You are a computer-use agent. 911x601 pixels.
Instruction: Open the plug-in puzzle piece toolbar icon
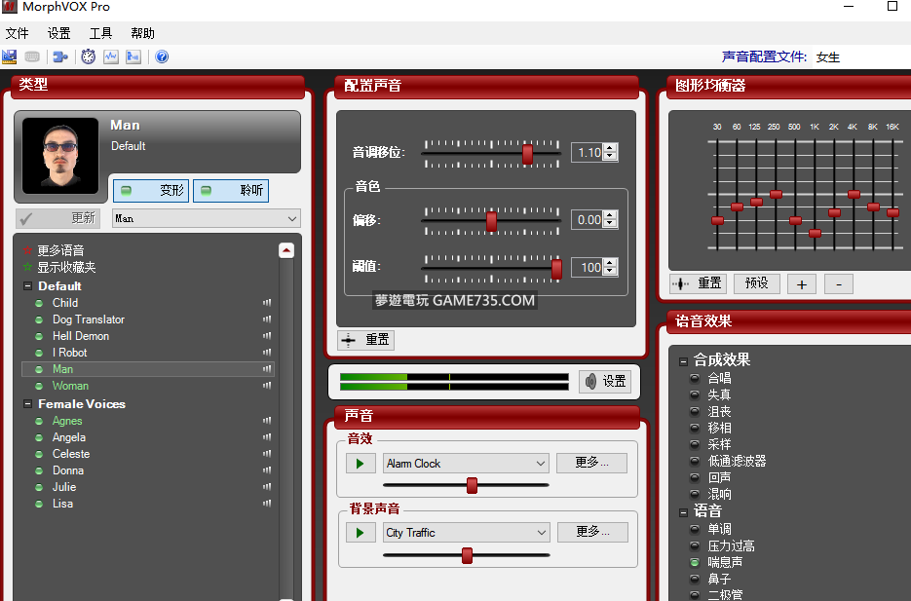(x=60, y=57)
